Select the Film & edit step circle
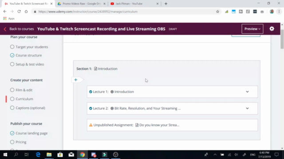Viewport: 284px width, 159px height. [12, 90]
